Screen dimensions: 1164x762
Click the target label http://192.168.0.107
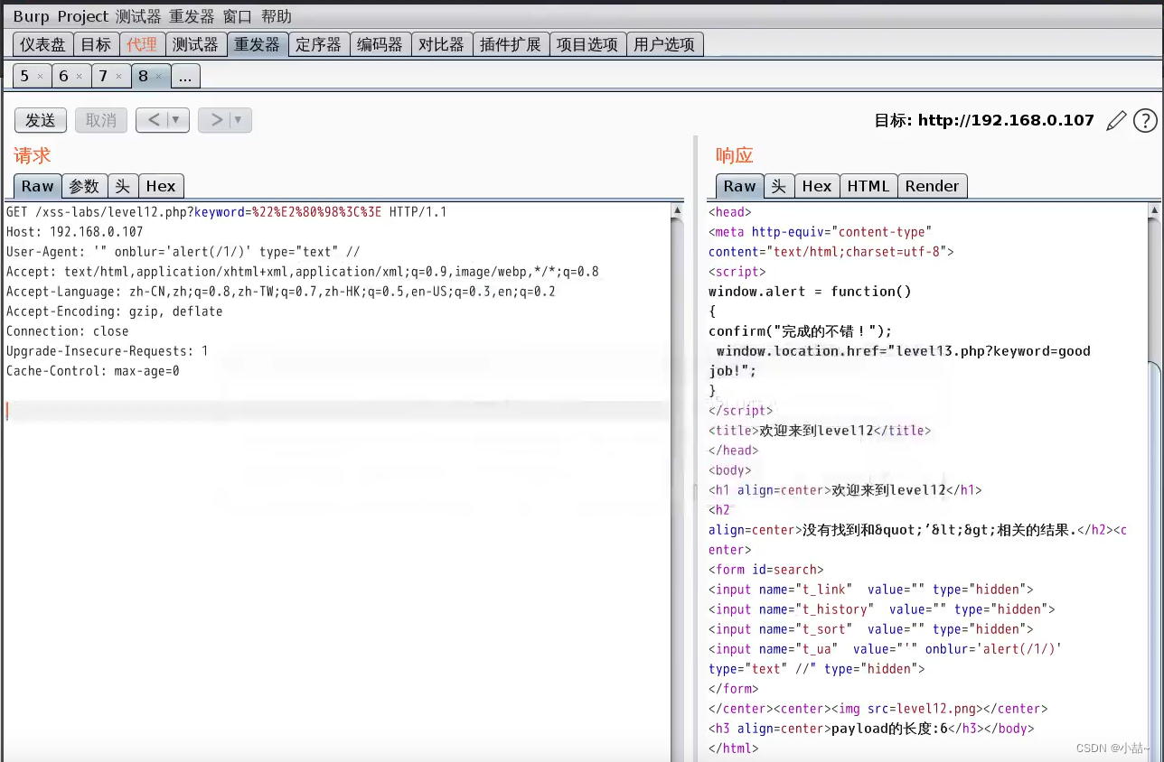pos(1006,120)
